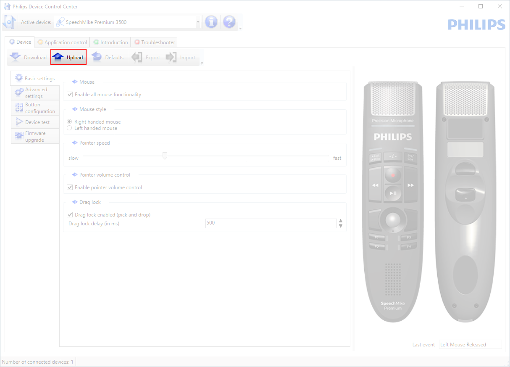Viewport: 510px width, 367px height.
Task: Click the F2 key on the device image
Action: pyautogui.click(x=377, y=246)
